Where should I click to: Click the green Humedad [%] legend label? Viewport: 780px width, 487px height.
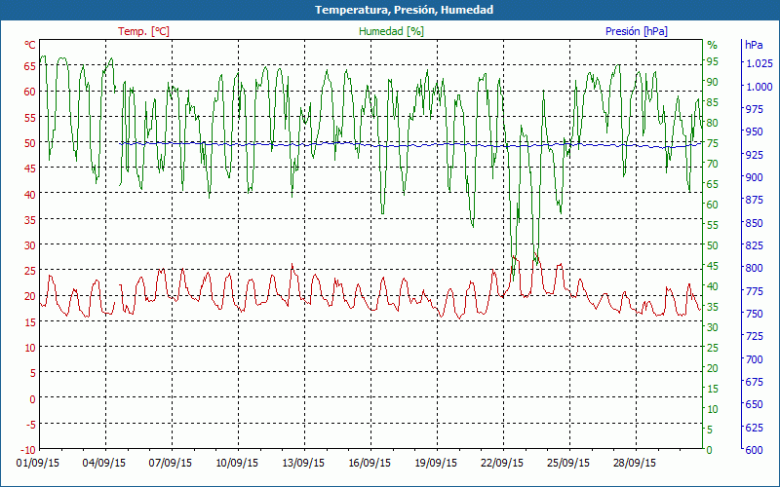(392, 31)
